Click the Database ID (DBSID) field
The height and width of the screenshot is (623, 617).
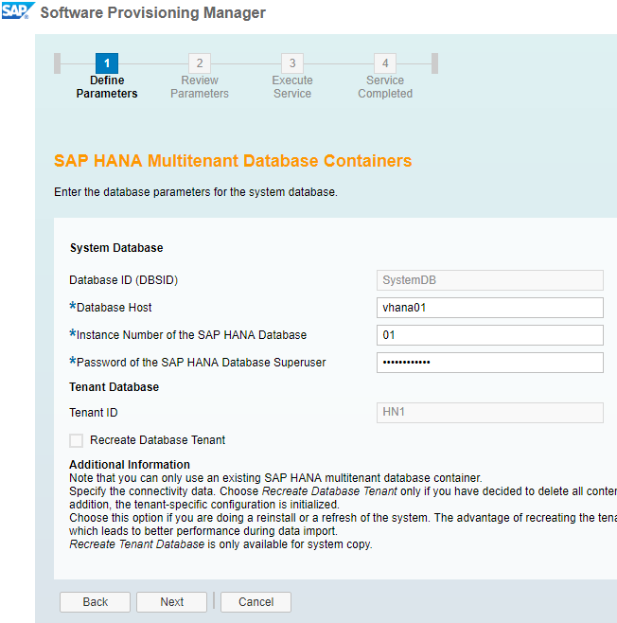(x=490, y=280)
